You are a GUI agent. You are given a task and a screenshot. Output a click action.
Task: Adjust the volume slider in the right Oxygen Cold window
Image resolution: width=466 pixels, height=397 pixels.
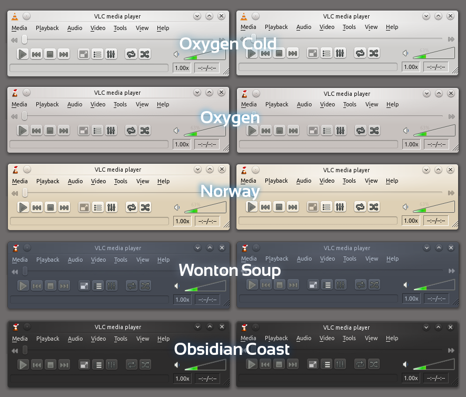coord(433,54)
